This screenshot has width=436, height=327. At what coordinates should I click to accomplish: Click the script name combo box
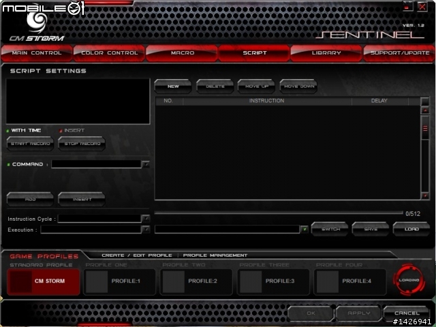point(227,230)
